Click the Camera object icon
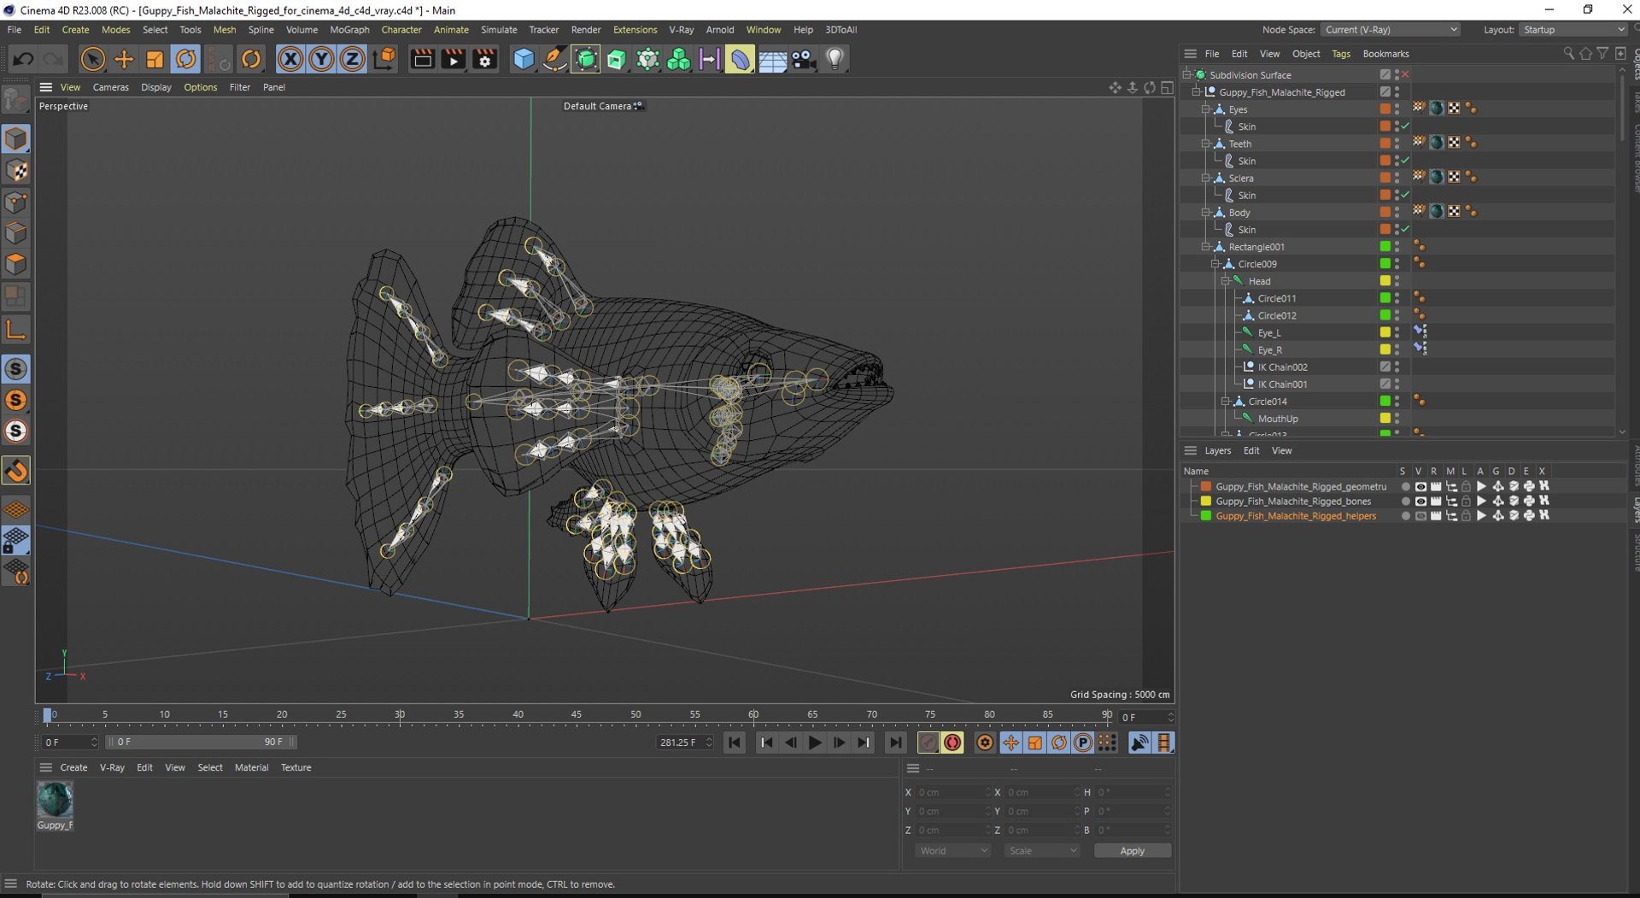The height and width of the screenshot is (898, 1640). (x=804, y=59)
